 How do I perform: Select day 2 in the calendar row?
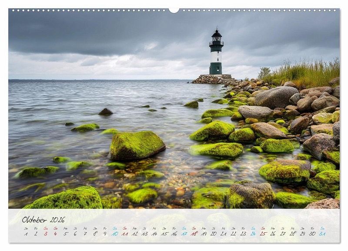(36, 234)
